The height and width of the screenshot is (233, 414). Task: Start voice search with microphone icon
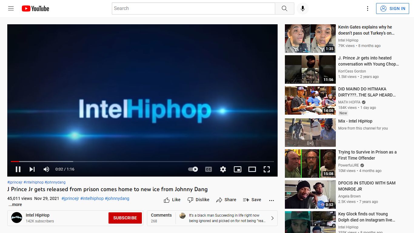302,8
